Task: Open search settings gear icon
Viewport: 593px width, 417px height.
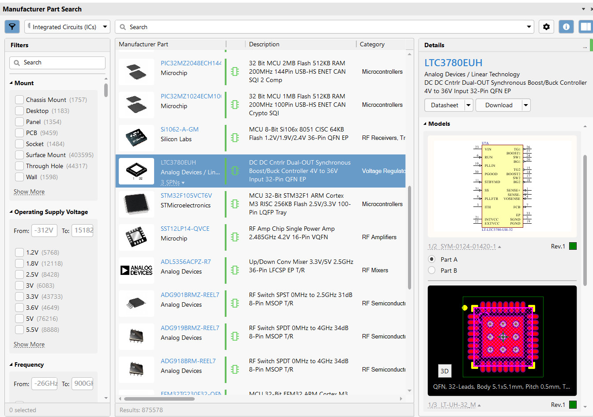Action: (546, 27)
